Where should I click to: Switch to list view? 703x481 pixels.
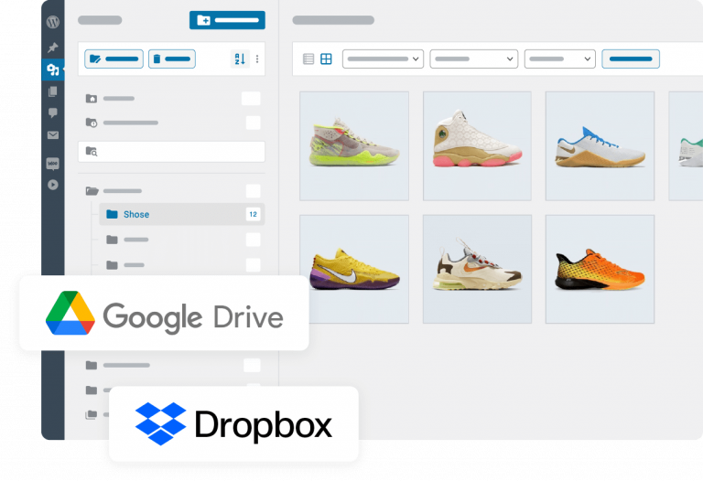308,59
